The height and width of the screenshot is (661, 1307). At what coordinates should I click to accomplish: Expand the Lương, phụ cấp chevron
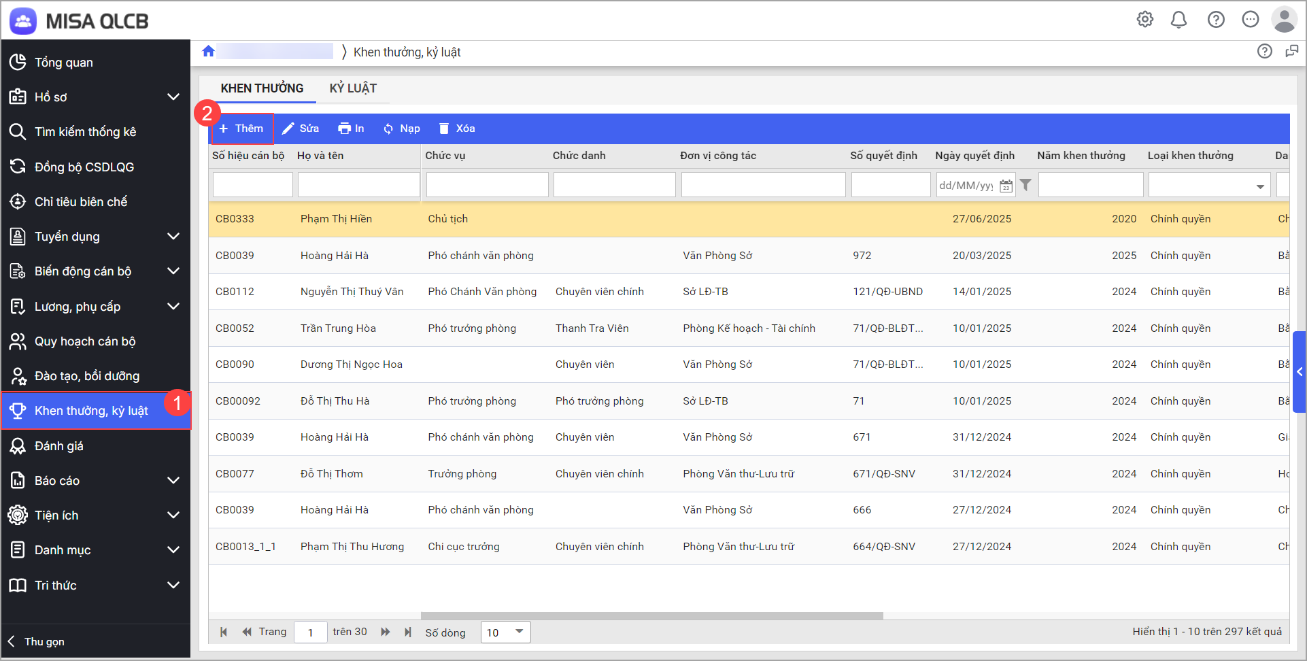[x=173, y=306]
